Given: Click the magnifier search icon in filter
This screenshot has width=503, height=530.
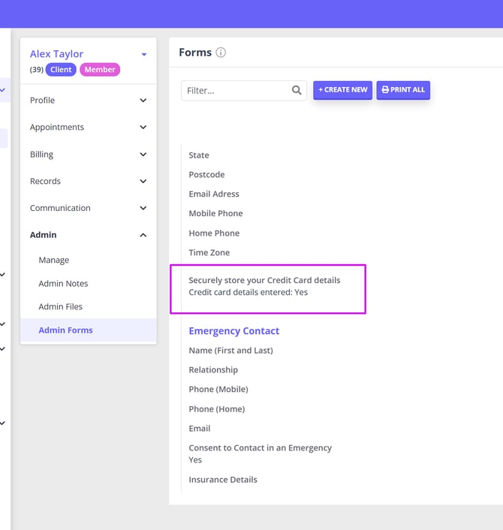Looking at the screenshot, I should [x=297, y=90].
